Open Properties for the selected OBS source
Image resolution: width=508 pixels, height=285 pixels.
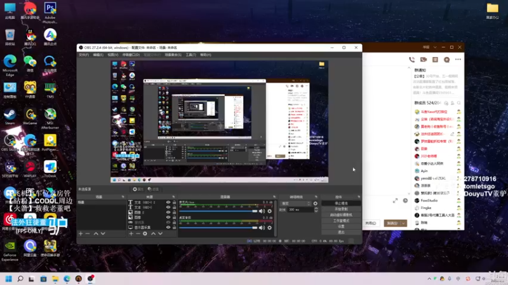pyautogui.click(x=138, y=189)
